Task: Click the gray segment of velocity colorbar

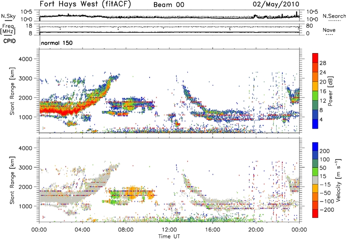Action: click(315, 180)
